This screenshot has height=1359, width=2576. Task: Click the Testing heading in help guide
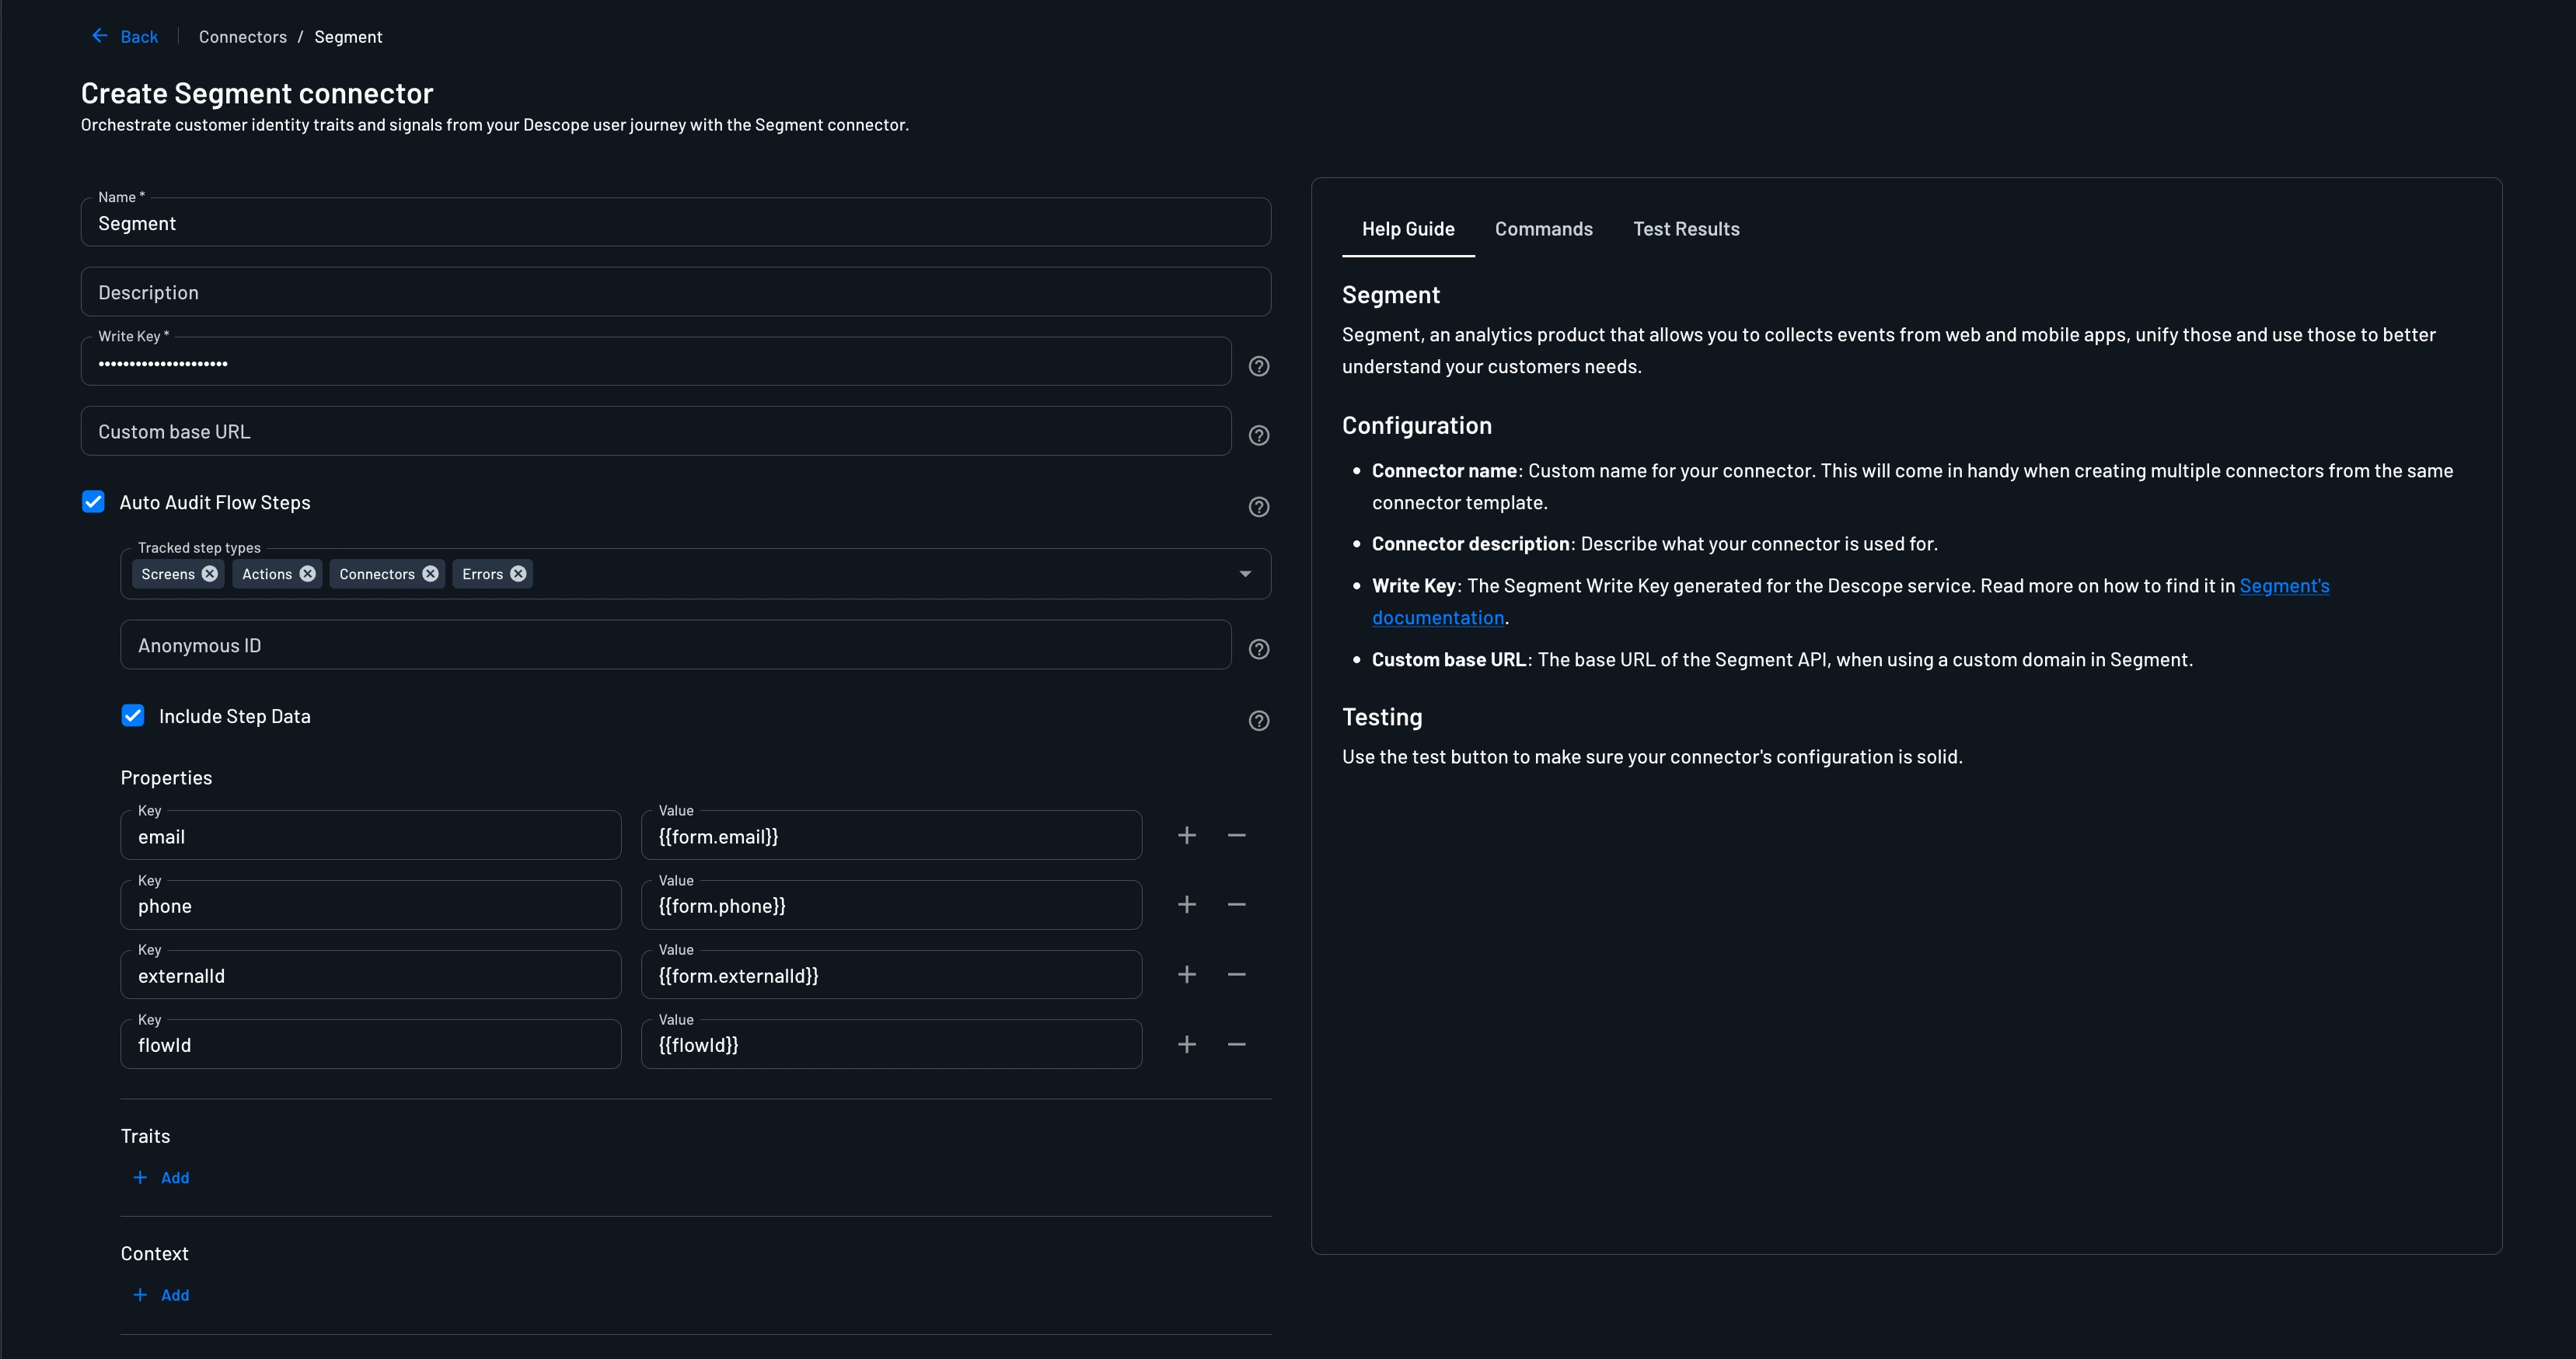coord(1382,717)
